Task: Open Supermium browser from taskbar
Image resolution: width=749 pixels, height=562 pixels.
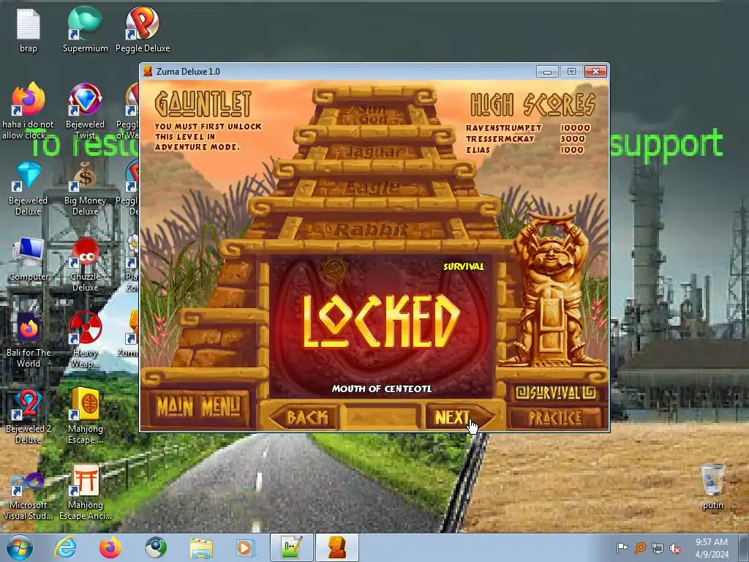Action: [156, 547]
